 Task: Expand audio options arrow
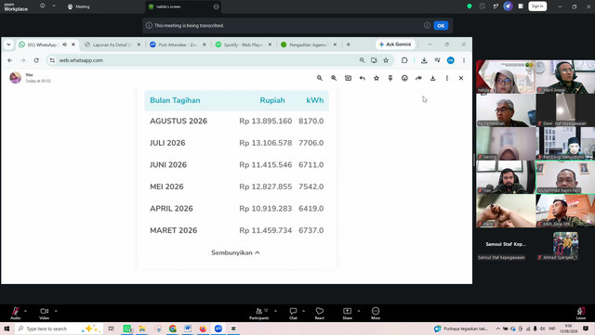coord(25,311)
